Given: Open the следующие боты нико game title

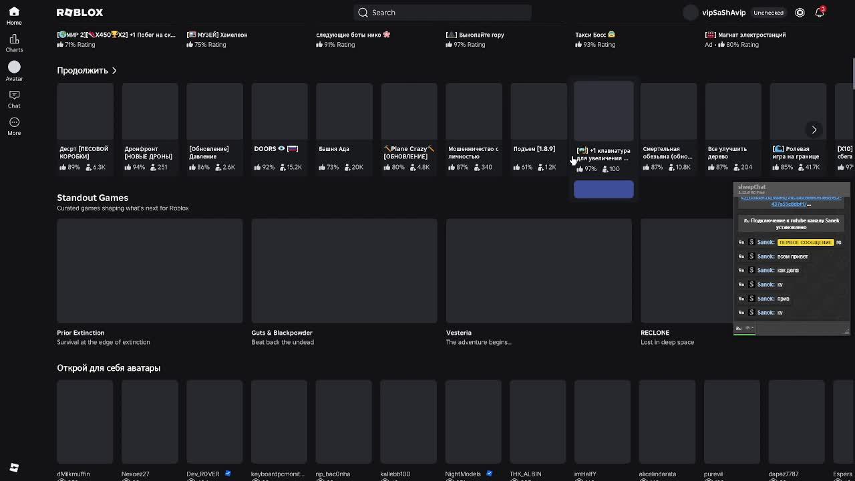Looking at the screenshot, I should pos(353,35).
